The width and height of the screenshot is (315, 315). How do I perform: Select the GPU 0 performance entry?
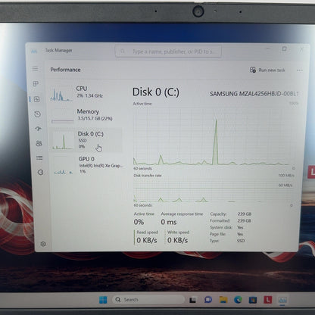point(87,165)
